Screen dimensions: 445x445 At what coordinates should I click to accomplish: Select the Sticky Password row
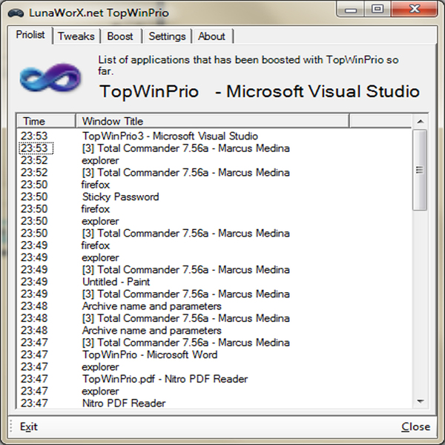[214, 197]
